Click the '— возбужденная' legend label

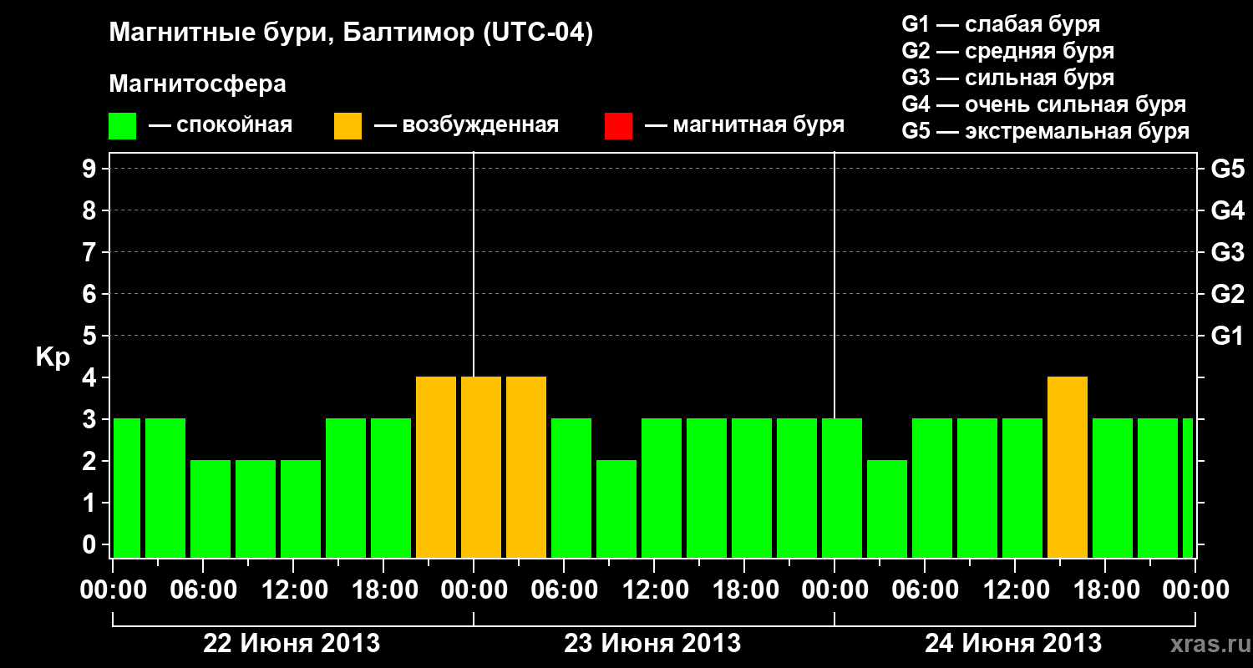click(x=466, y=125)
